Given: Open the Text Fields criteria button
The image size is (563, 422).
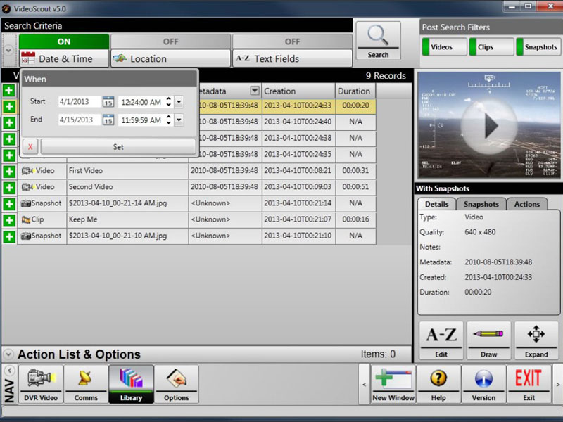Looking at the screenshot, I should (x=292, y=58).
